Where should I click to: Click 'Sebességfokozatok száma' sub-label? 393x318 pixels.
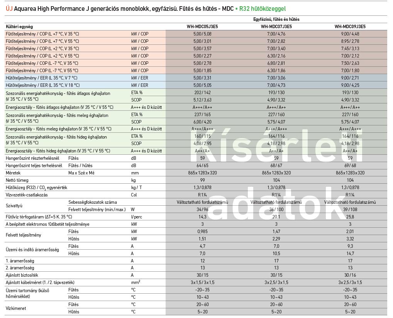click(x=93, y=202)
